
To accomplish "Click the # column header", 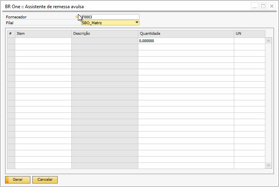I will 11,34.
